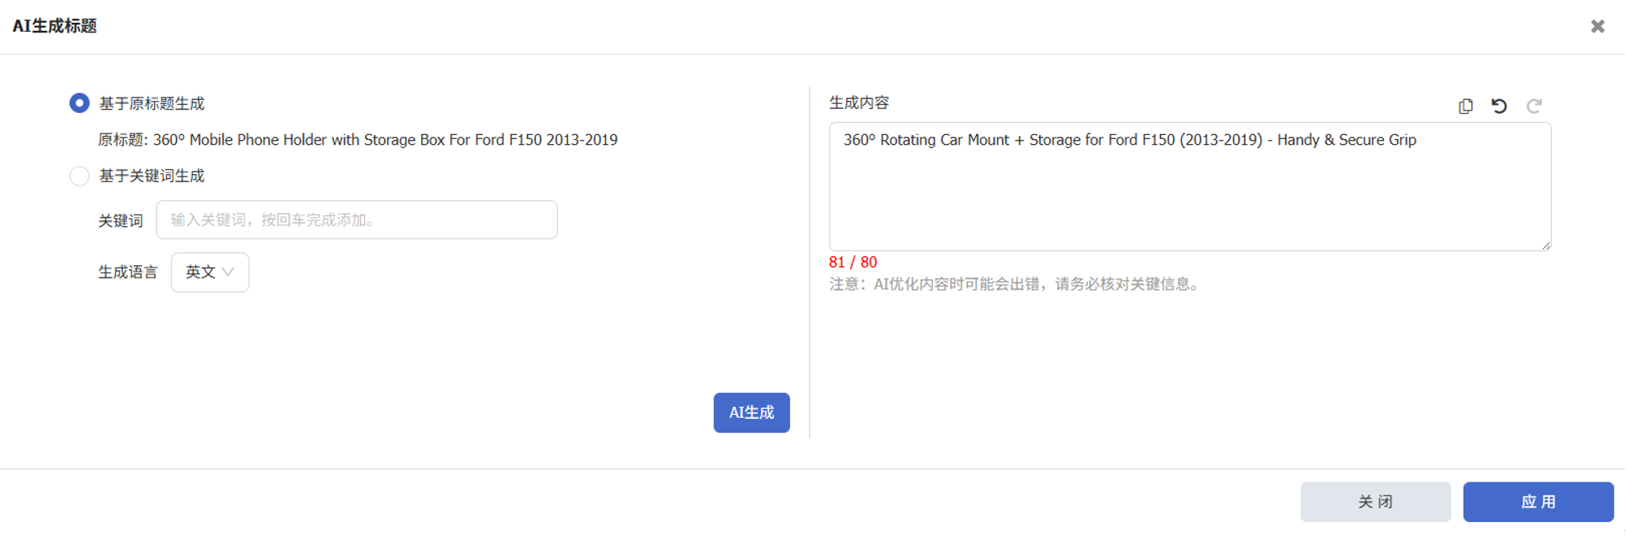This screenshot has height=536, width=1626.
Task: Close the AI生成标题 dialog with X
Action: [1597, 26]
